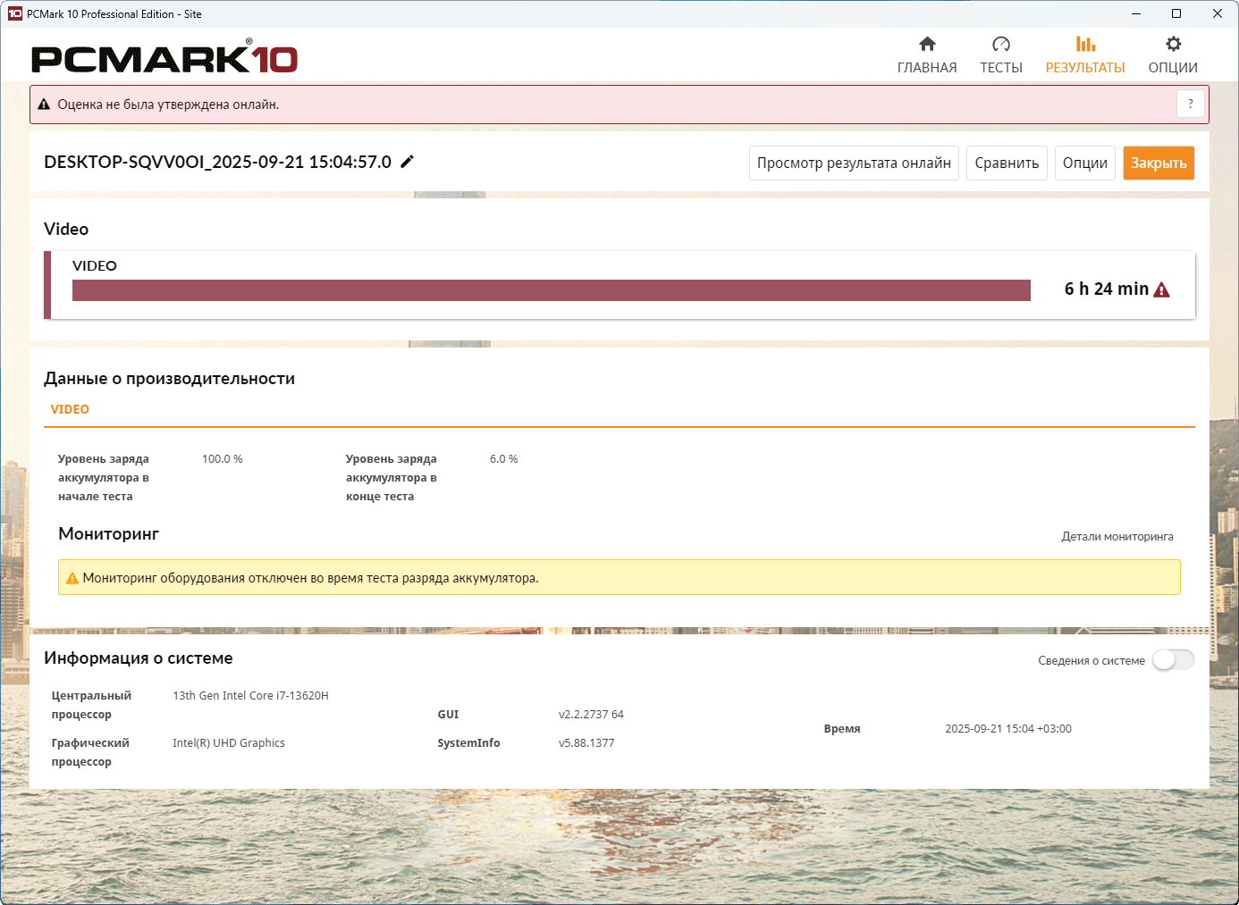The width and height of the screenshot is (1239, 905).
Task: Click the pencil icon to rename result
Action: pyautogui.click(x=407, y=162)
